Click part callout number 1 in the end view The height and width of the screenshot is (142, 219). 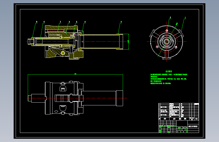pos(185,18)
